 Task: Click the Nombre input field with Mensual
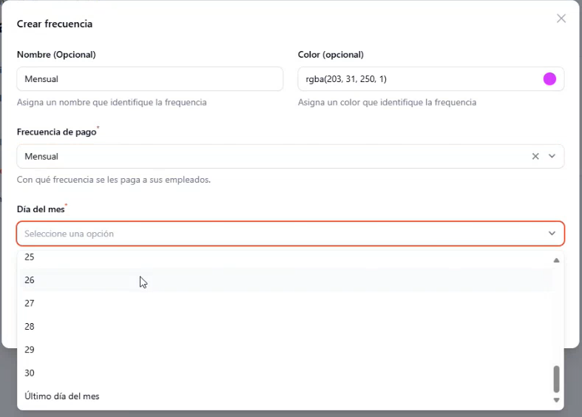click(x=150, y=78)
